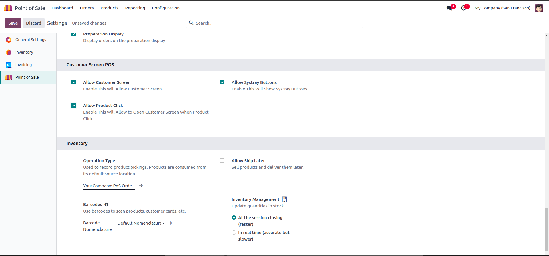The width and height of the screenshot is (549, 256).
Task: Discard the unsaved changes
Action: [33, 23]
